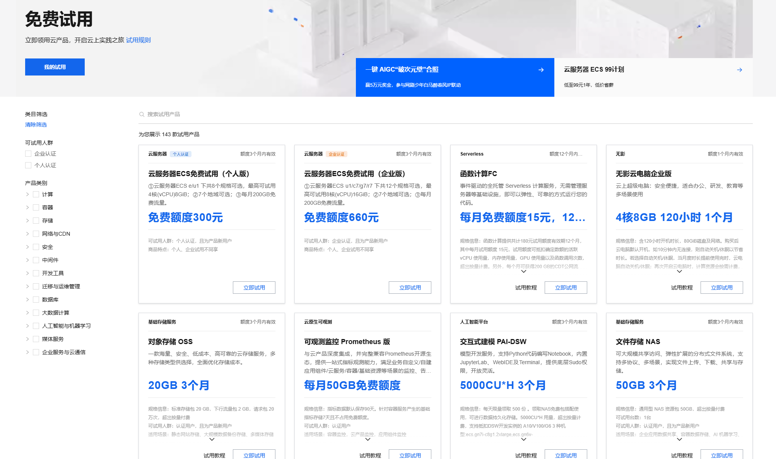Click 立即试用 on 文件存储 NAS card
The image size is (776, 459).
click(722, 454)
